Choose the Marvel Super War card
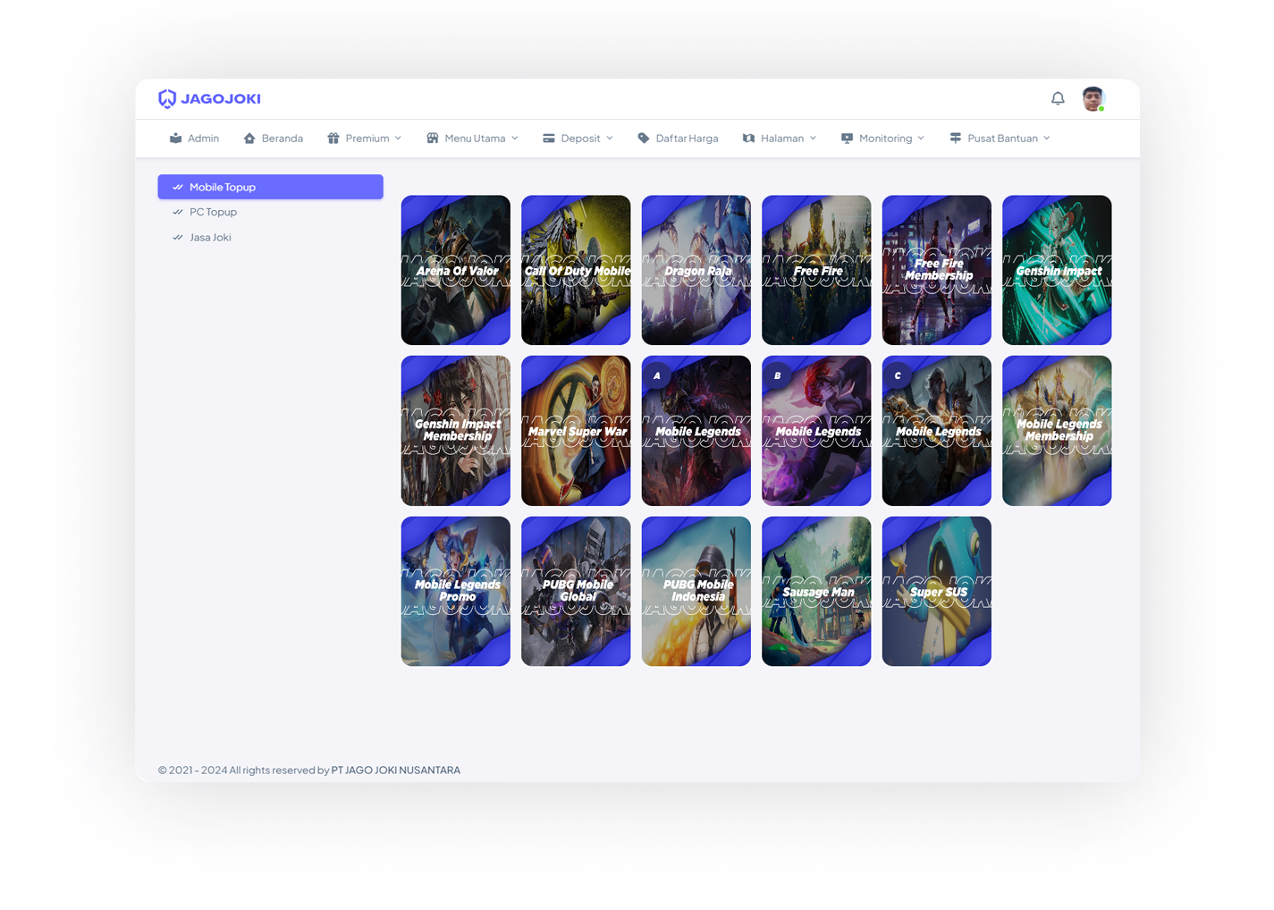This screenshot has width=1274, height=910. 576,431
